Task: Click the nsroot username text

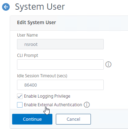Action: pos(31,44)
